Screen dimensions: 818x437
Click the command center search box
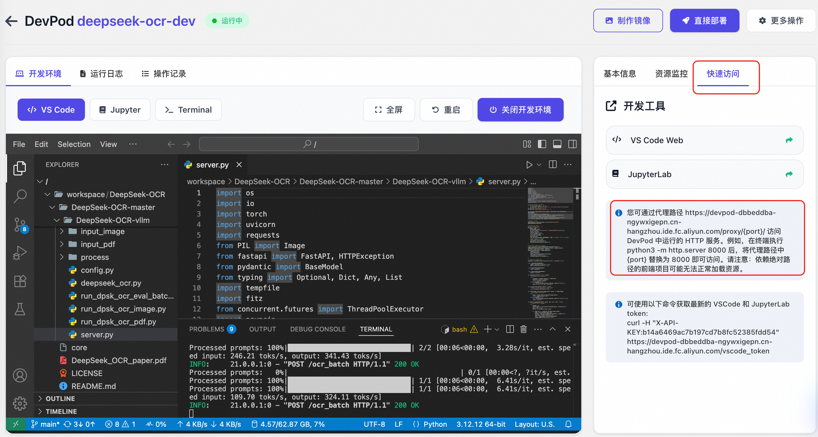tap(308, 144)
